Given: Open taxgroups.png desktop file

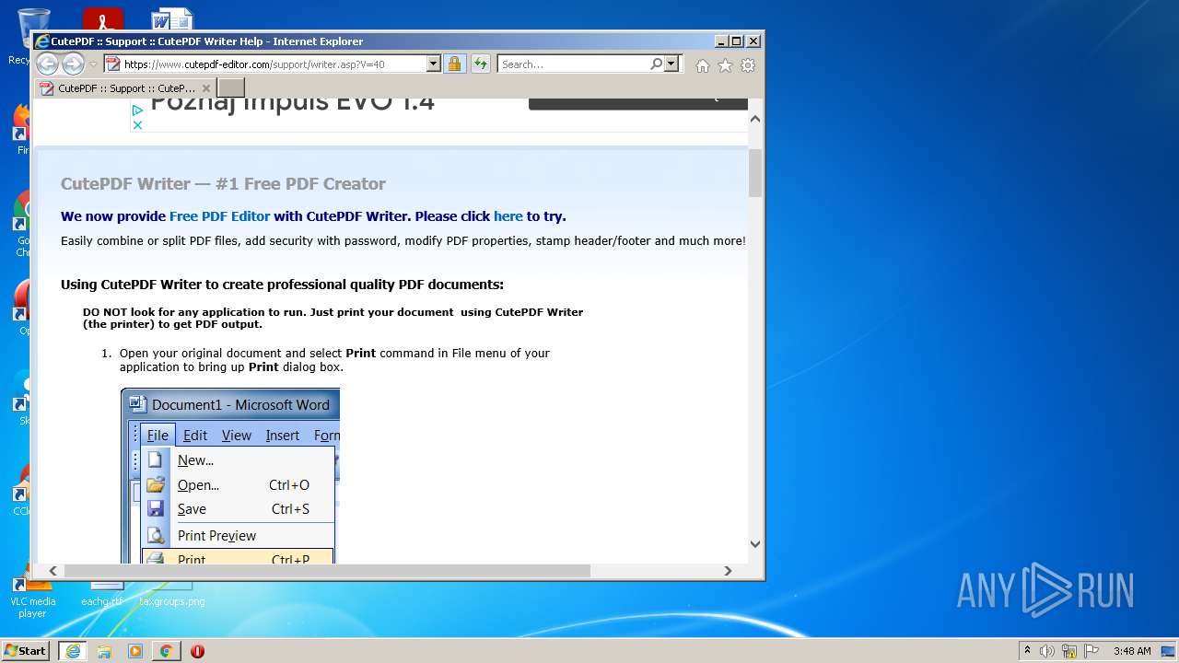Looking at the screenshot, I should click(172, 595).
